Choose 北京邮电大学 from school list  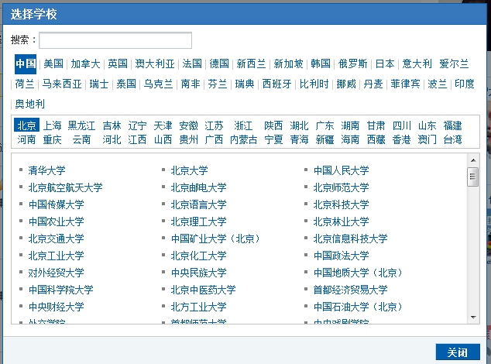[198, 187]
